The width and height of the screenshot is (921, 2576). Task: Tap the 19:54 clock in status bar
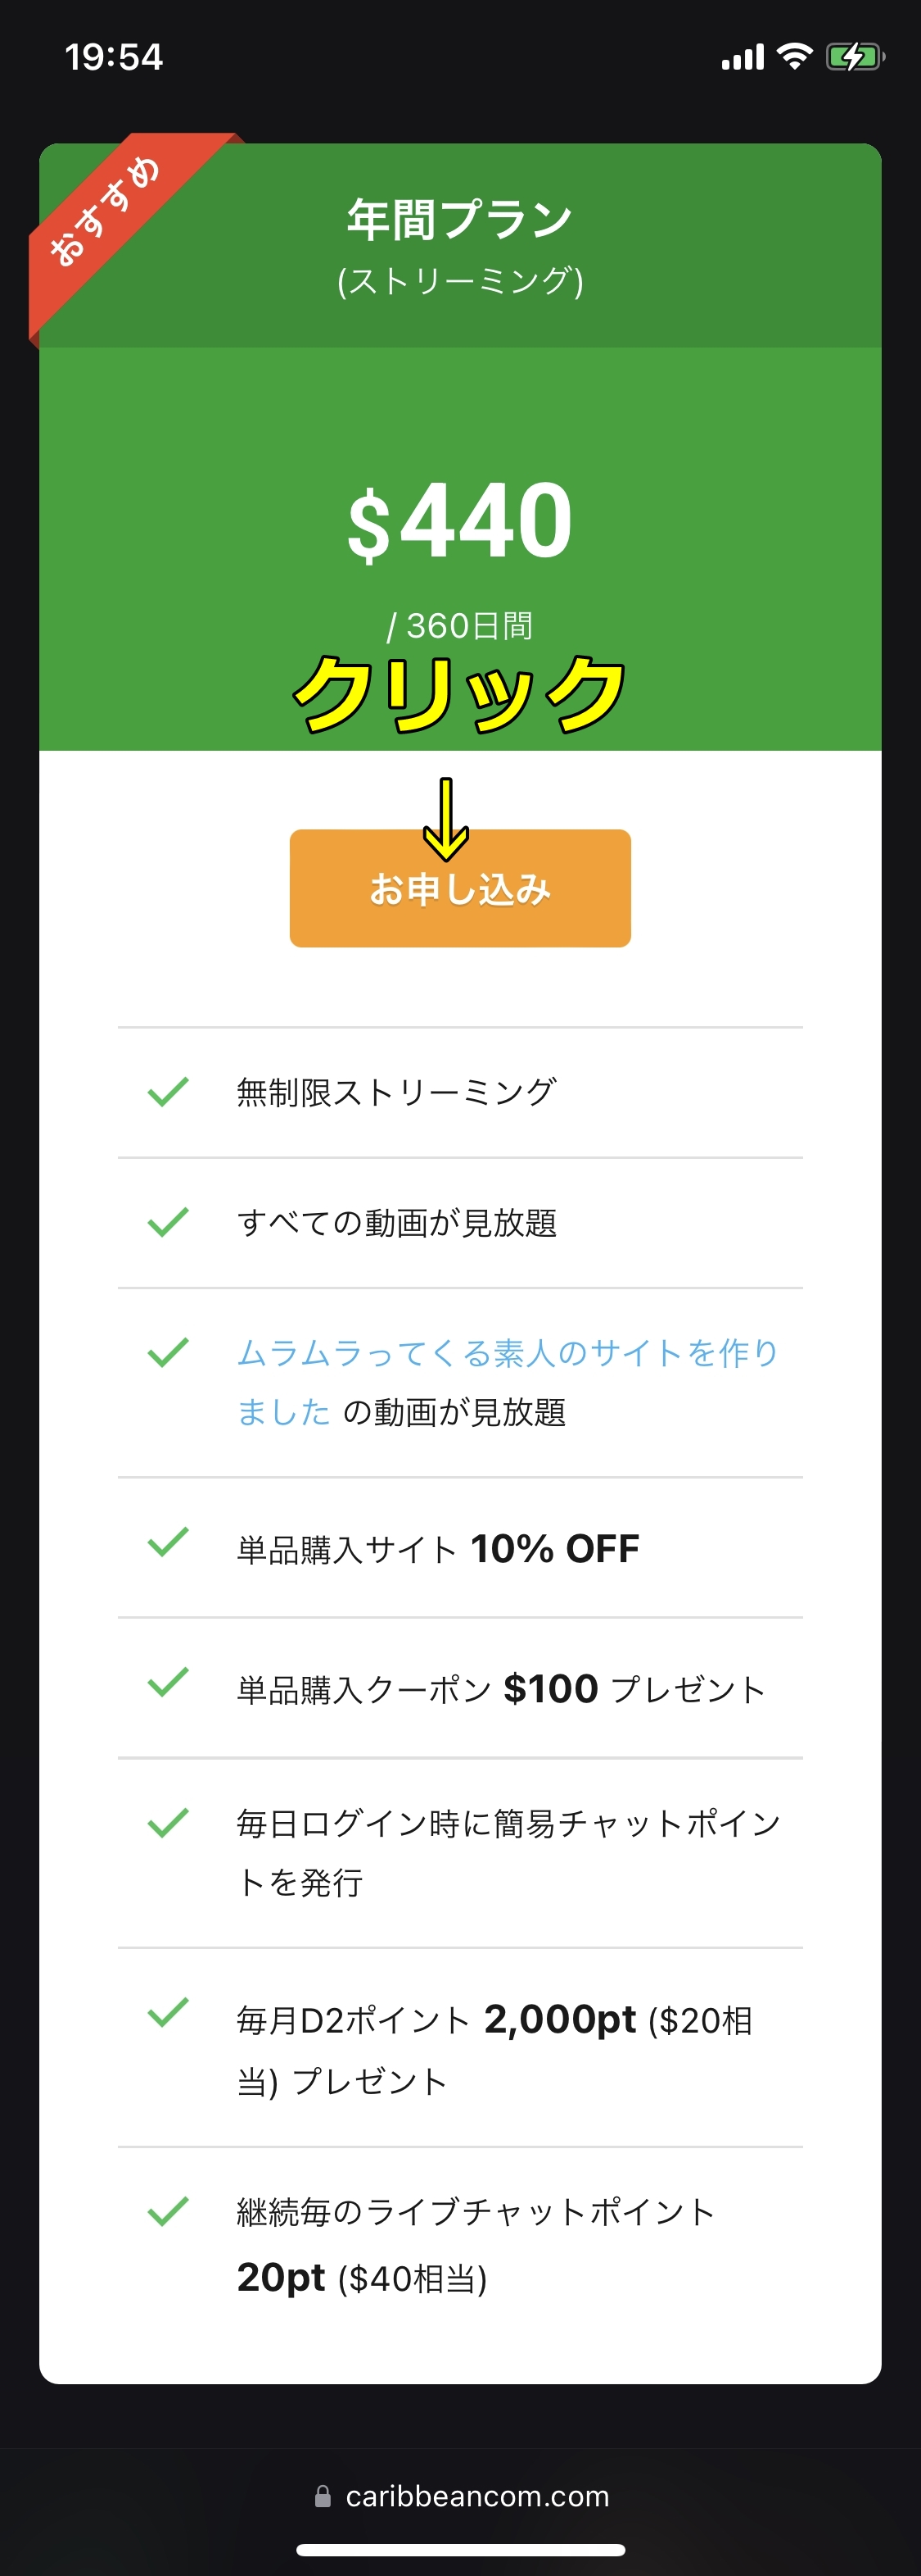tap(114, 57)
